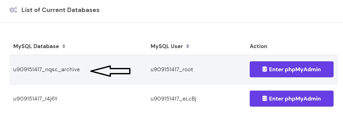Click the List of Current Databases heading

click(61, 10)
